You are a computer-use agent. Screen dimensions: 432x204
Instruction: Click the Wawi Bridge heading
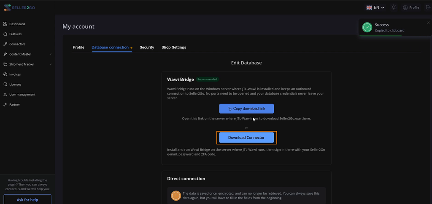click(181, 79)
